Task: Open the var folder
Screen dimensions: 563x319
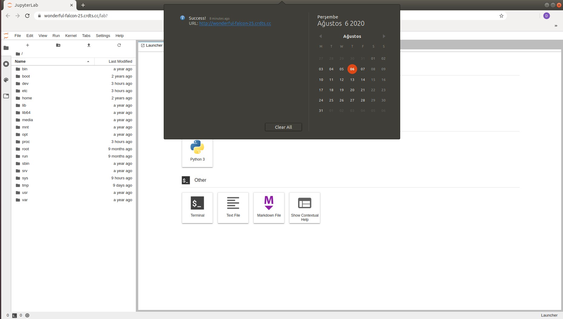Action: pos(74,200)
